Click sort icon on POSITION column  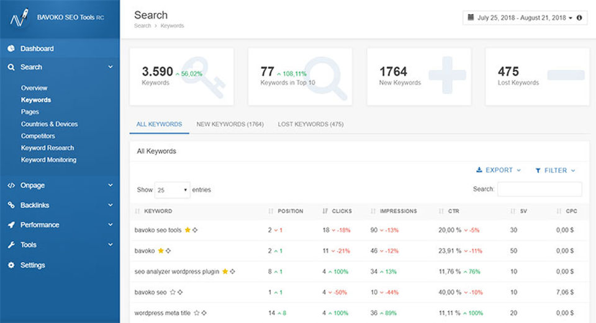271,211
